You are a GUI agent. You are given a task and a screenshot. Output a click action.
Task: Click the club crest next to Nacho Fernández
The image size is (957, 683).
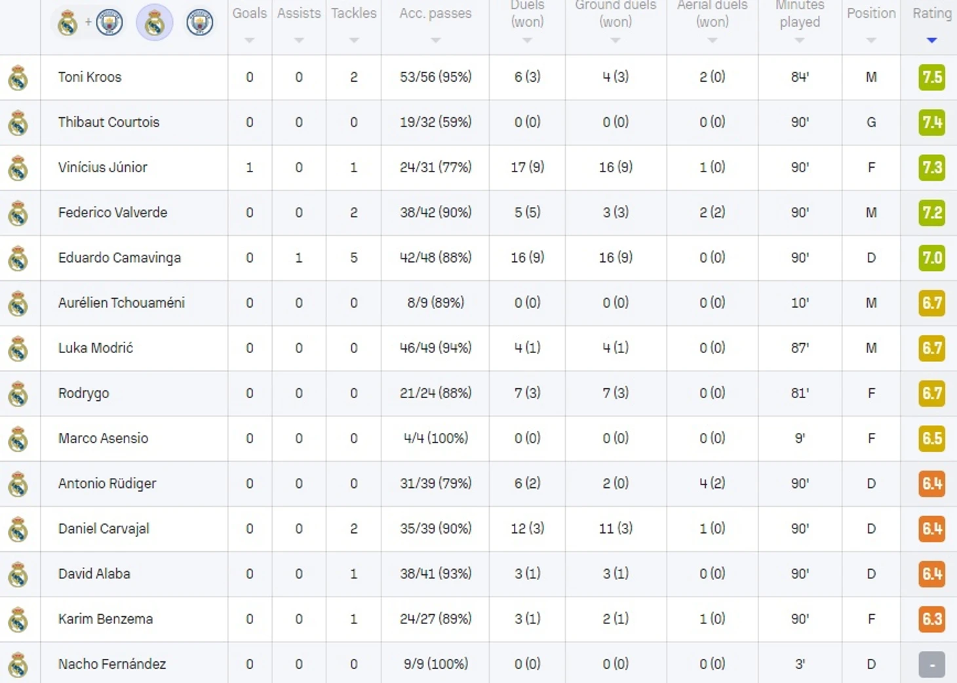(x=18, y=665)
